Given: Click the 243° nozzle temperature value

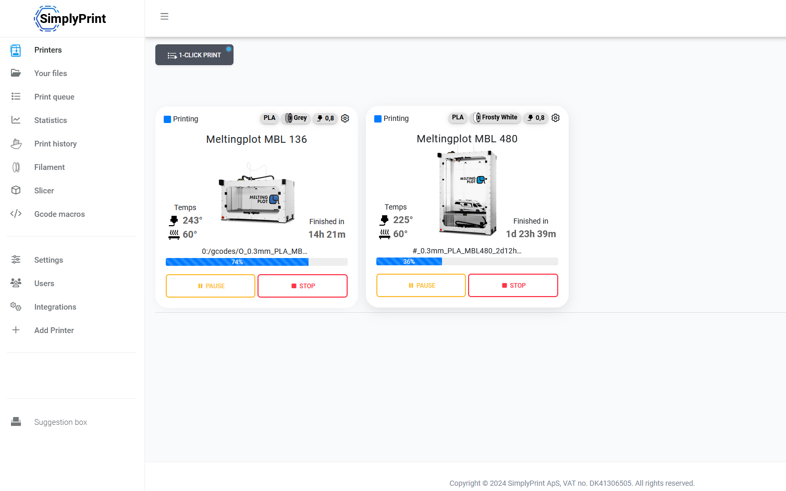Looking at the screenshot, I should pyautogui.click(x=192, y=220).
